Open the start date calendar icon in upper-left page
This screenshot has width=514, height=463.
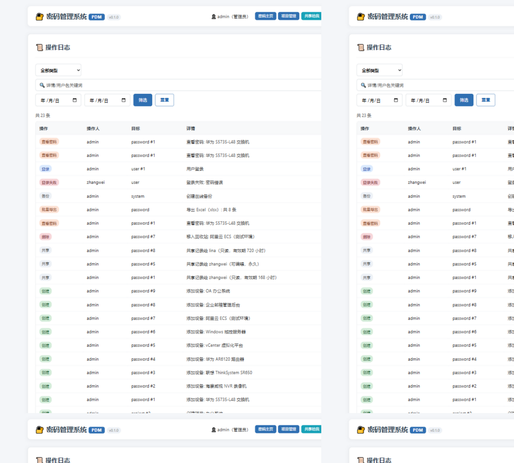coord(75,100)
